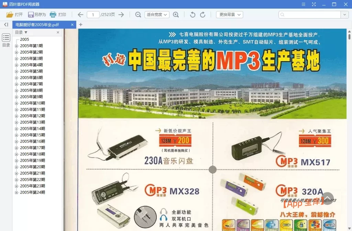Open the 适合宽度 zoom mode dropdown
The width and height of the screenshot is (352, 231).
tap(157, 14)
